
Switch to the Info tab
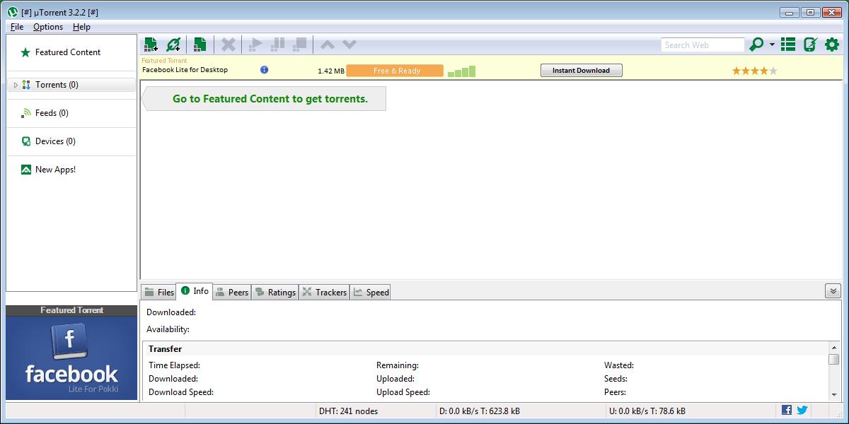pos(195,291)
